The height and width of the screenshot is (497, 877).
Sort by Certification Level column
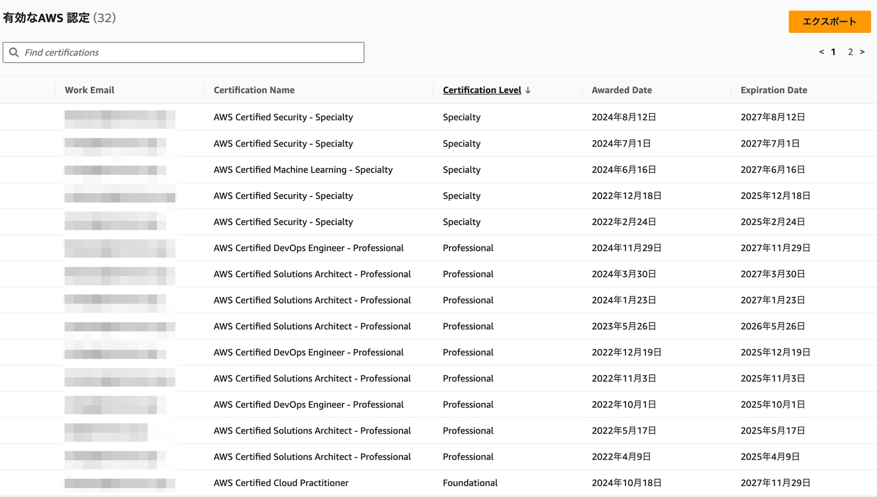[x=482, y=90]
